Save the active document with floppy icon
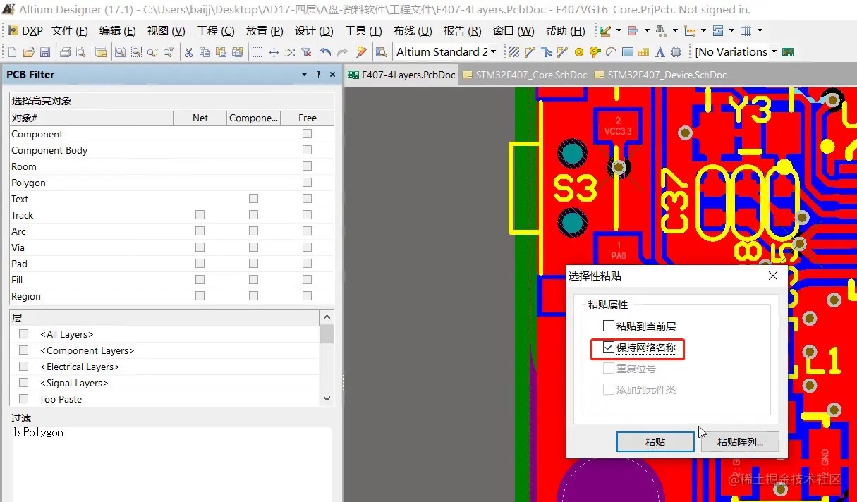 point(45,52)
